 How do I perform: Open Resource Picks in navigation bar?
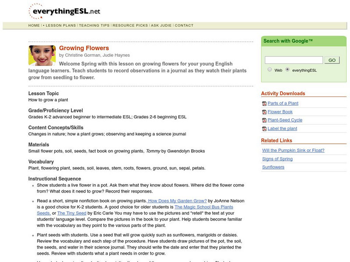[130, 25]
